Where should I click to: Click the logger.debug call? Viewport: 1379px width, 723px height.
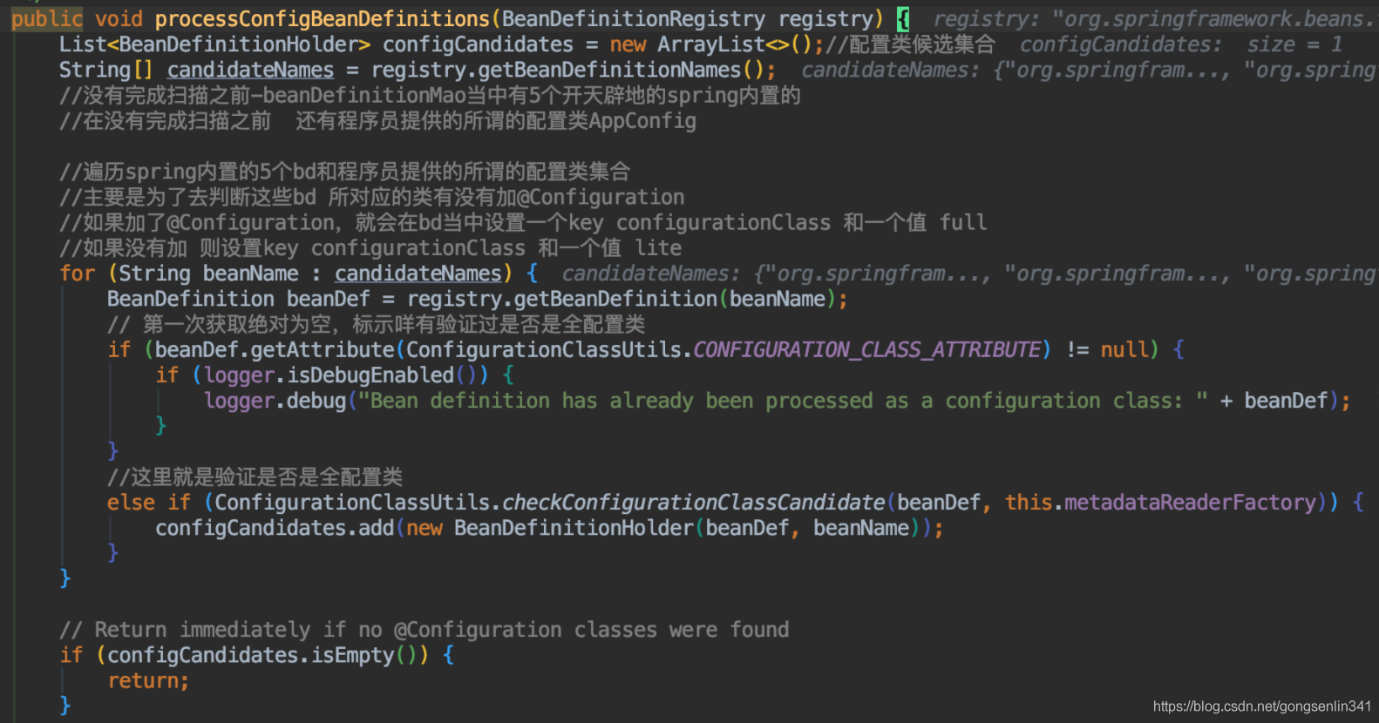(275, 401)
